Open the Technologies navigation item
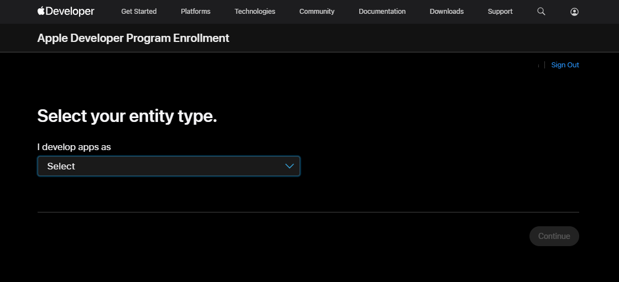Image resolution: width=619 pixels, height=282 pixels. click(255, 12)
